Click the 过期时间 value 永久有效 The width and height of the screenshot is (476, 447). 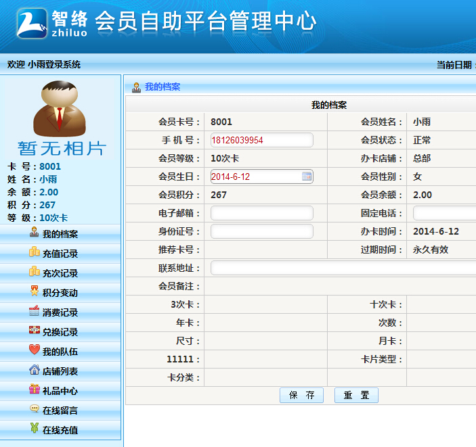coord(431,250)
